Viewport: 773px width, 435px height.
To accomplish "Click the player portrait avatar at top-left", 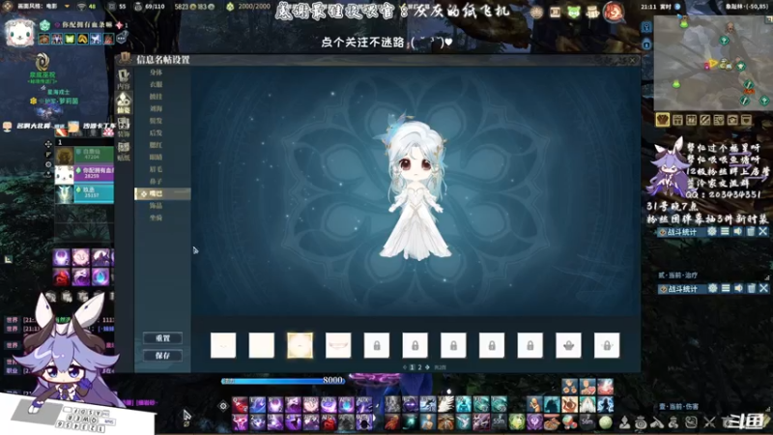I will click(x=19, y=33).
